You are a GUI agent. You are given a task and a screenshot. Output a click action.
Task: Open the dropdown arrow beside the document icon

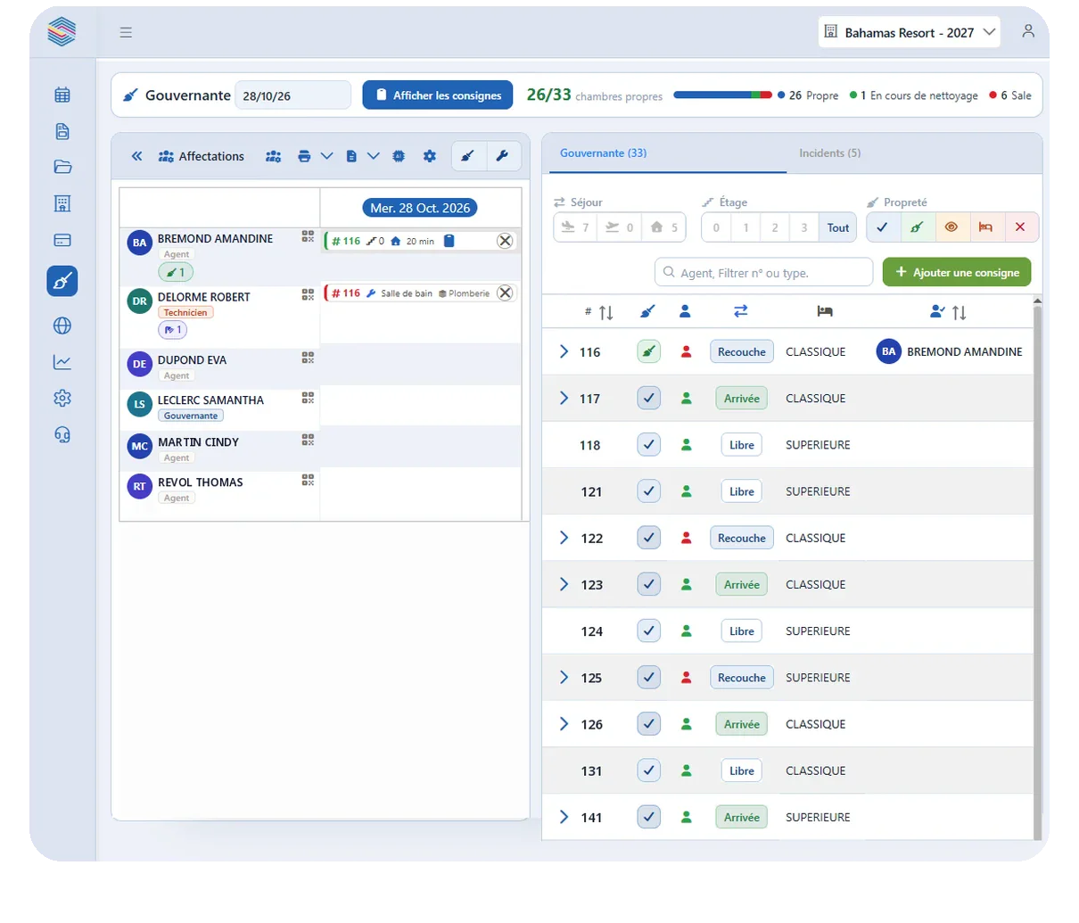pyautogui.click(x=374, y=156)
